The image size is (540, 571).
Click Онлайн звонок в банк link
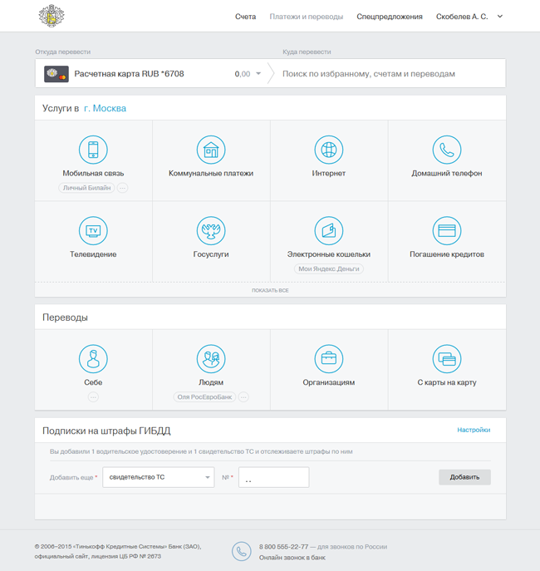(x=292, y=558)
